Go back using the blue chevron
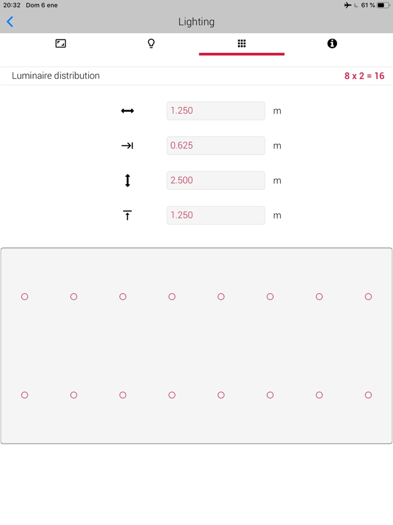The image size is (393, 525). coord(10,21)
